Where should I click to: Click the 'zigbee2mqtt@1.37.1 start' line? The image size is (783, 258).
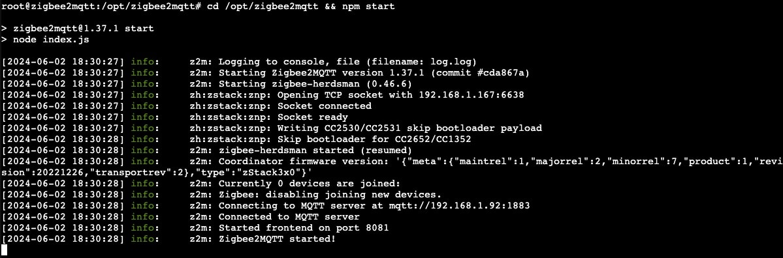click(x=84, y=29)
